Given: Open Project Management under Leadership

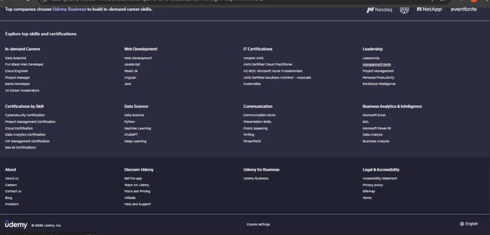Looking at the screenshot, I should coord(378,71).
